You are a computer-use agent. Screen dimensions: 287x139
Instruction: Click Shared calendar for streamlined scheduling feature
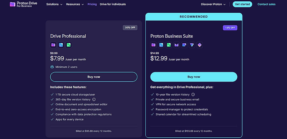(183, 114)
